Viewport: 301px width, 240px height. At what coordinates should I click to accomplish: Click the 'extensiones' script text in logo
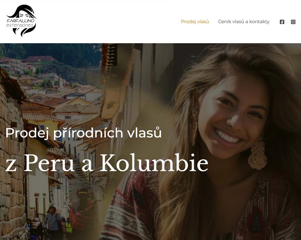tap(20, 25)
